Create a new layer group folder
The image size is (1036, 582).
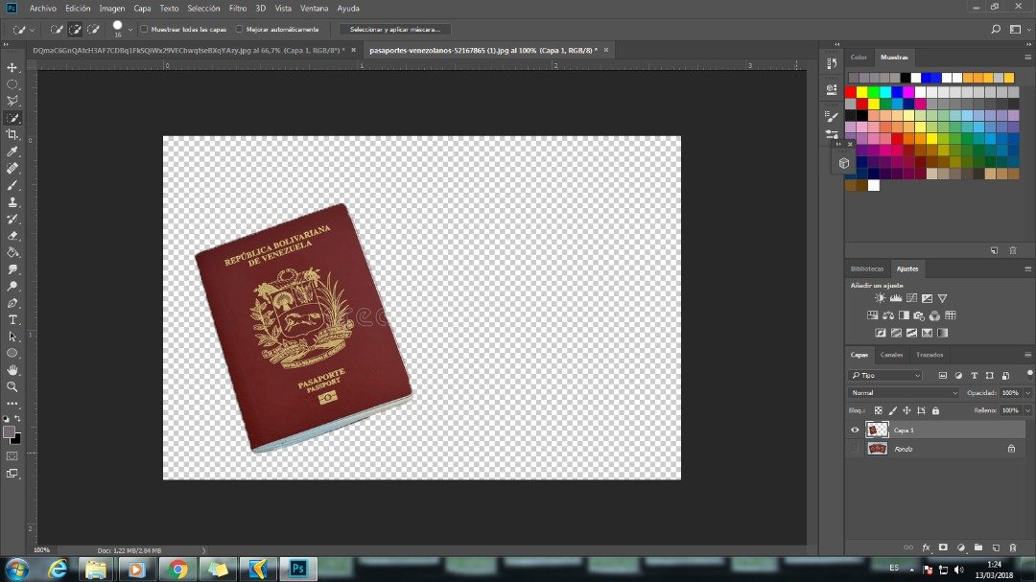tap(978, 547)
